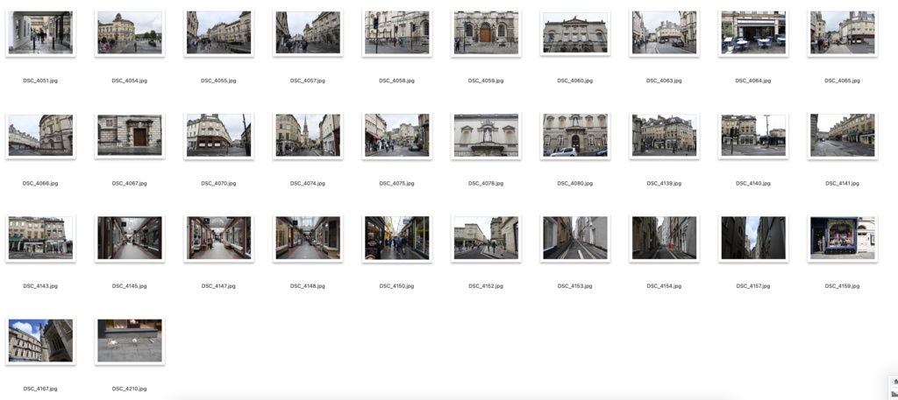Click the file name DSC_4059.jpg

click(x=486, y=81)
